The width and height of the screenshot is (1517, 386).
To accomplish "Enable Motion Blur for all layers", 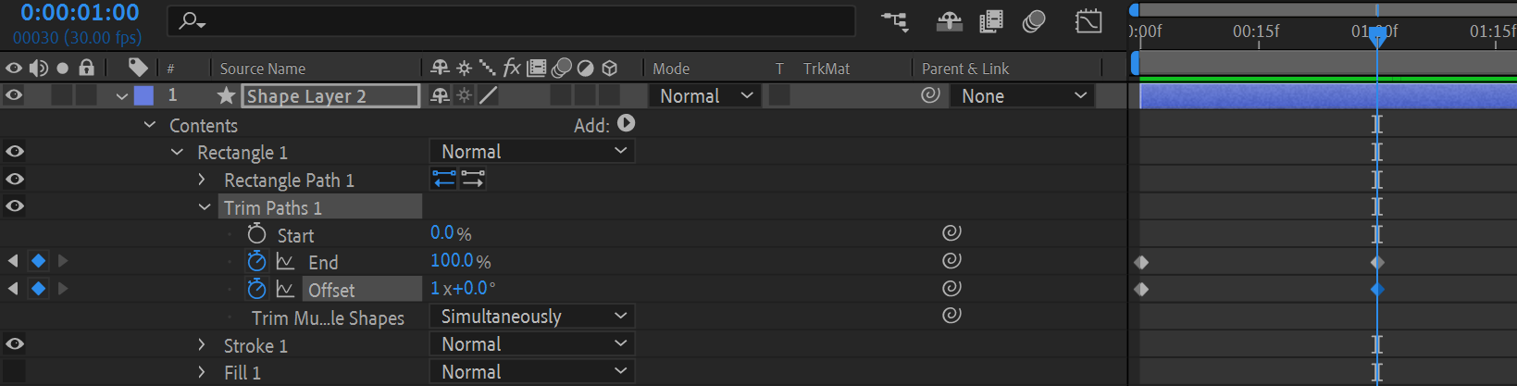I will pos(1034,21).
